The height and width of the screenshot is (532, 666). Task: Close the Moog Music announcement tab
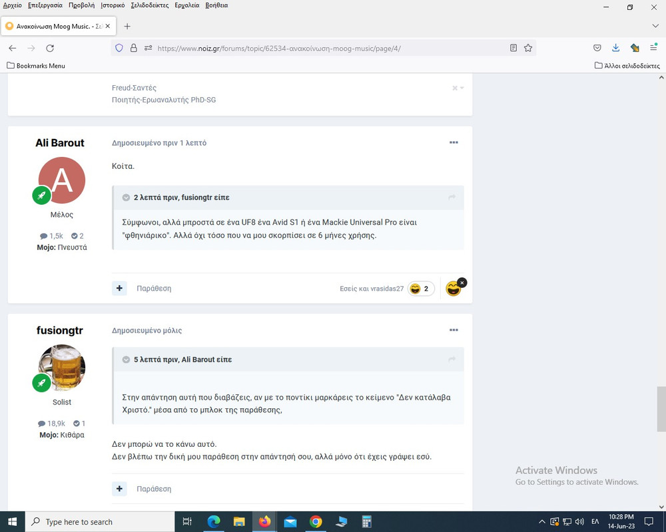click(x=108, y=27)
